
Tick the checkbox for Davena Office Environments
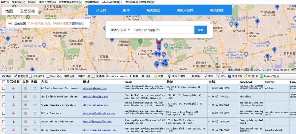pyautogui.click(x=4, y=121)
